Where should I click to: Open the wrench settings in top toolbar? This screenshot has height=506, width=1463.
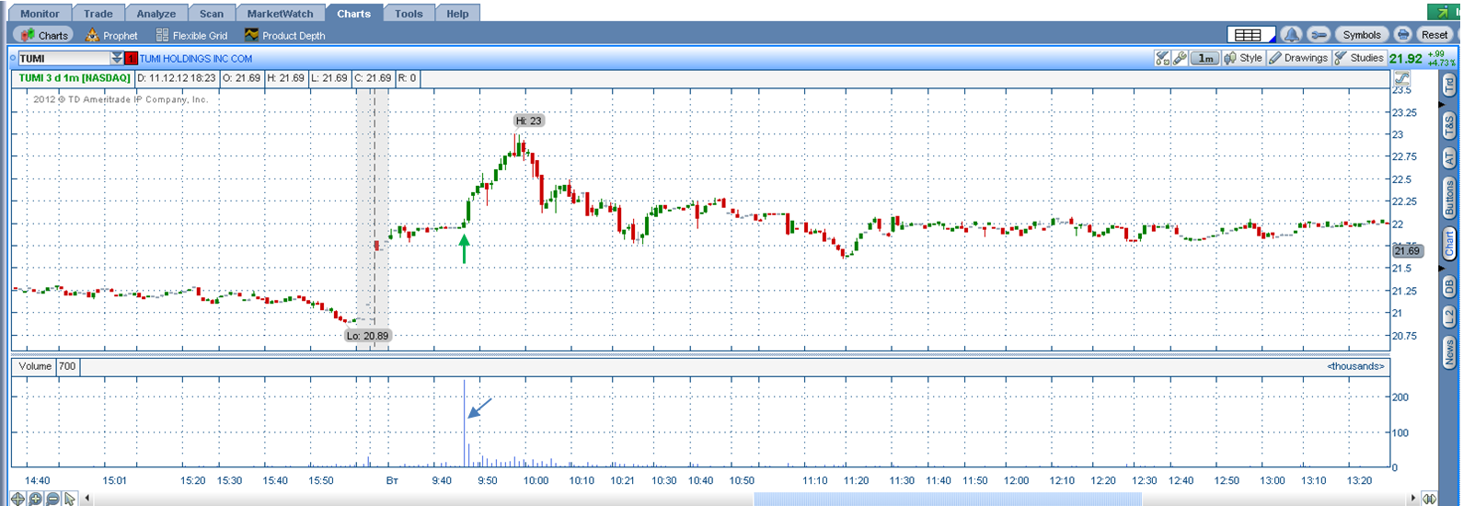(1319, 35)
